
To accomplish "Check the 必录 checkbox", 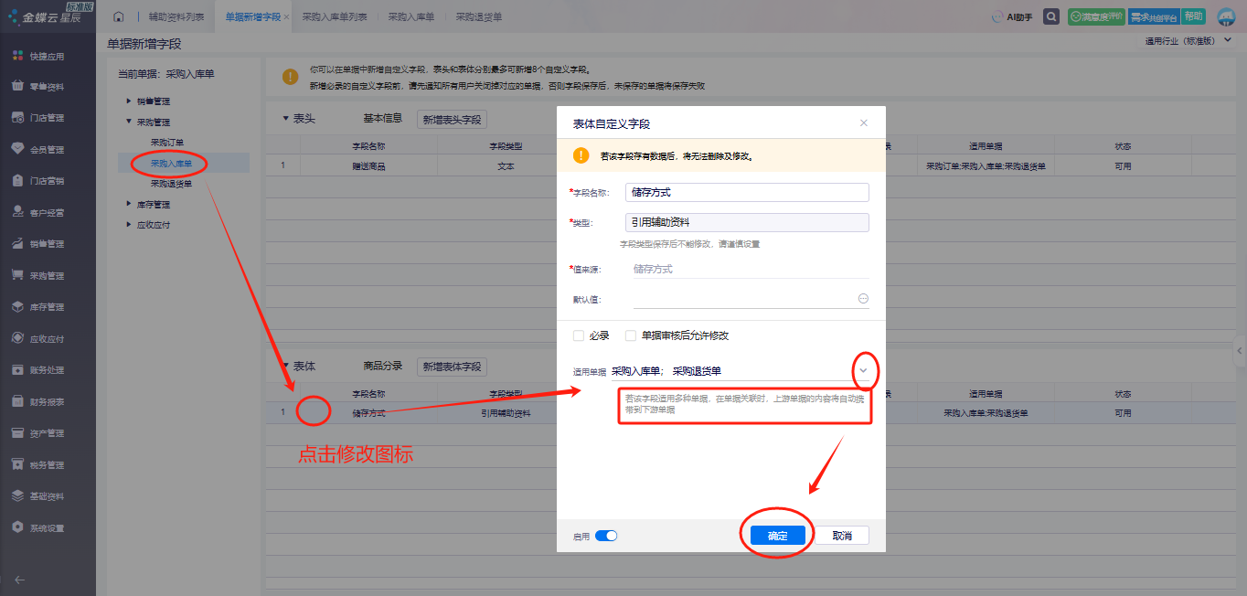I will click(x=579, y=335).
